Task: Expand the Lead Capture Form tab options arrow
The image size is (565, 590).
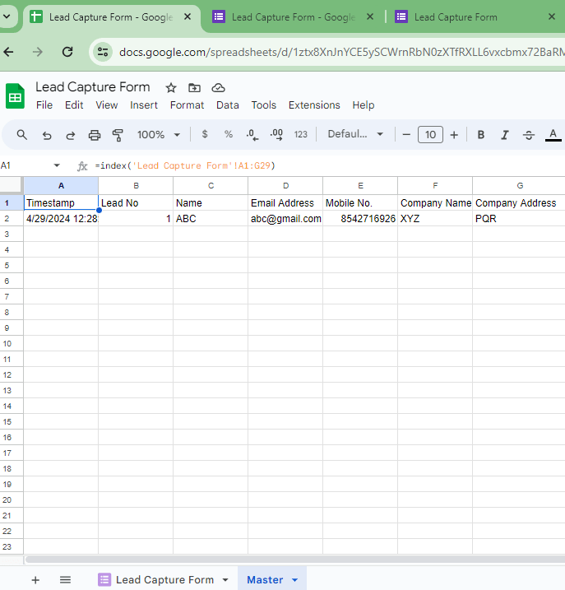Action: [x=225, y=580]
